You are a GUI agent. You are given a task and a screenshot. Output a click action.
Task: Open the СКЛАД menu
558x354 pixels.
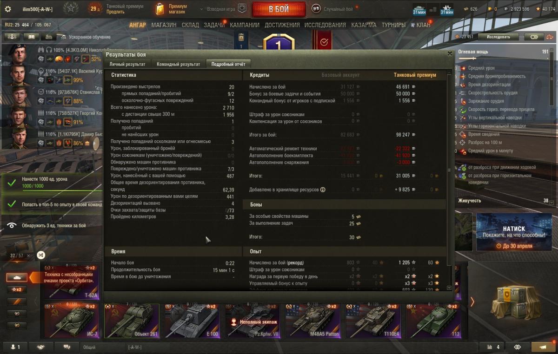[190, 25]
